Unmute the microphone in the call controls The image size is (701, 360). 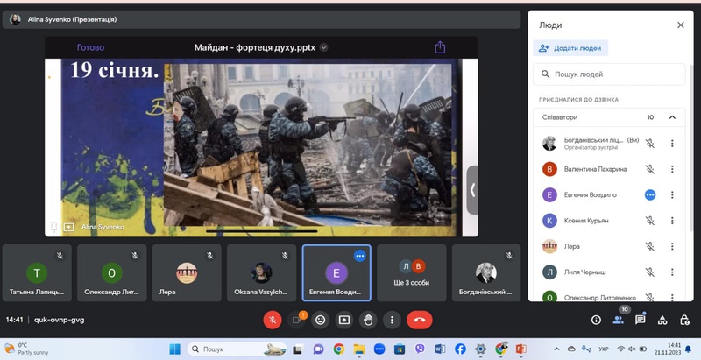[x=273, y=320]
